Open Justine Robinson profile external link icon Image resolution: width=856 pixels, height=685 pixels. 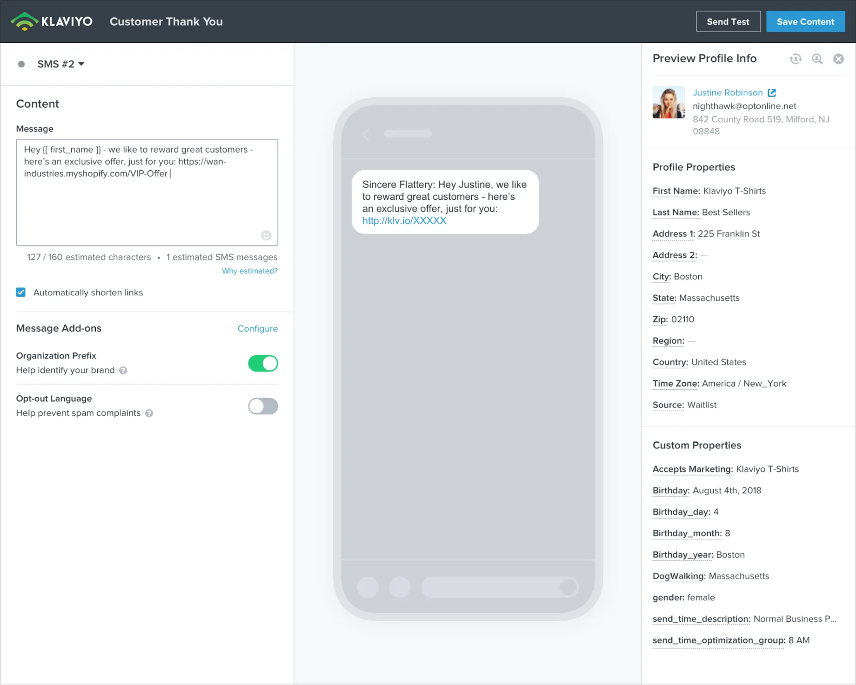tap(772, 93)
